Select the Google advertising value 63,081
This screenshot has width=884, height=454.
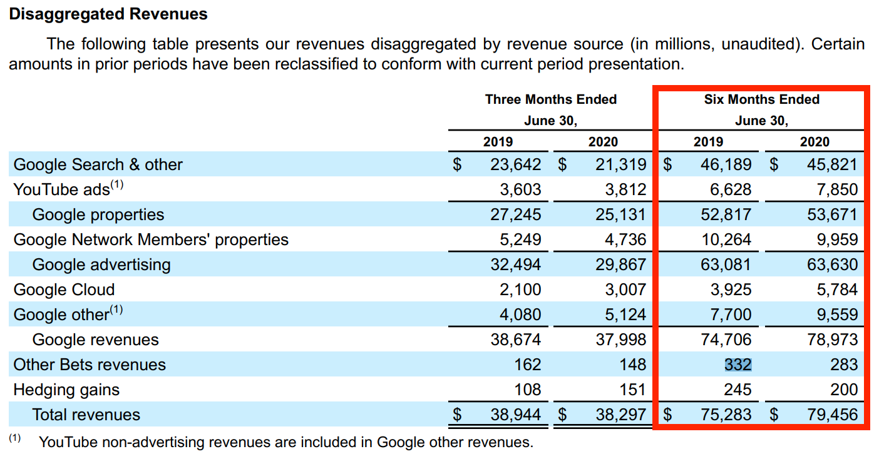[x=726, y=265]
